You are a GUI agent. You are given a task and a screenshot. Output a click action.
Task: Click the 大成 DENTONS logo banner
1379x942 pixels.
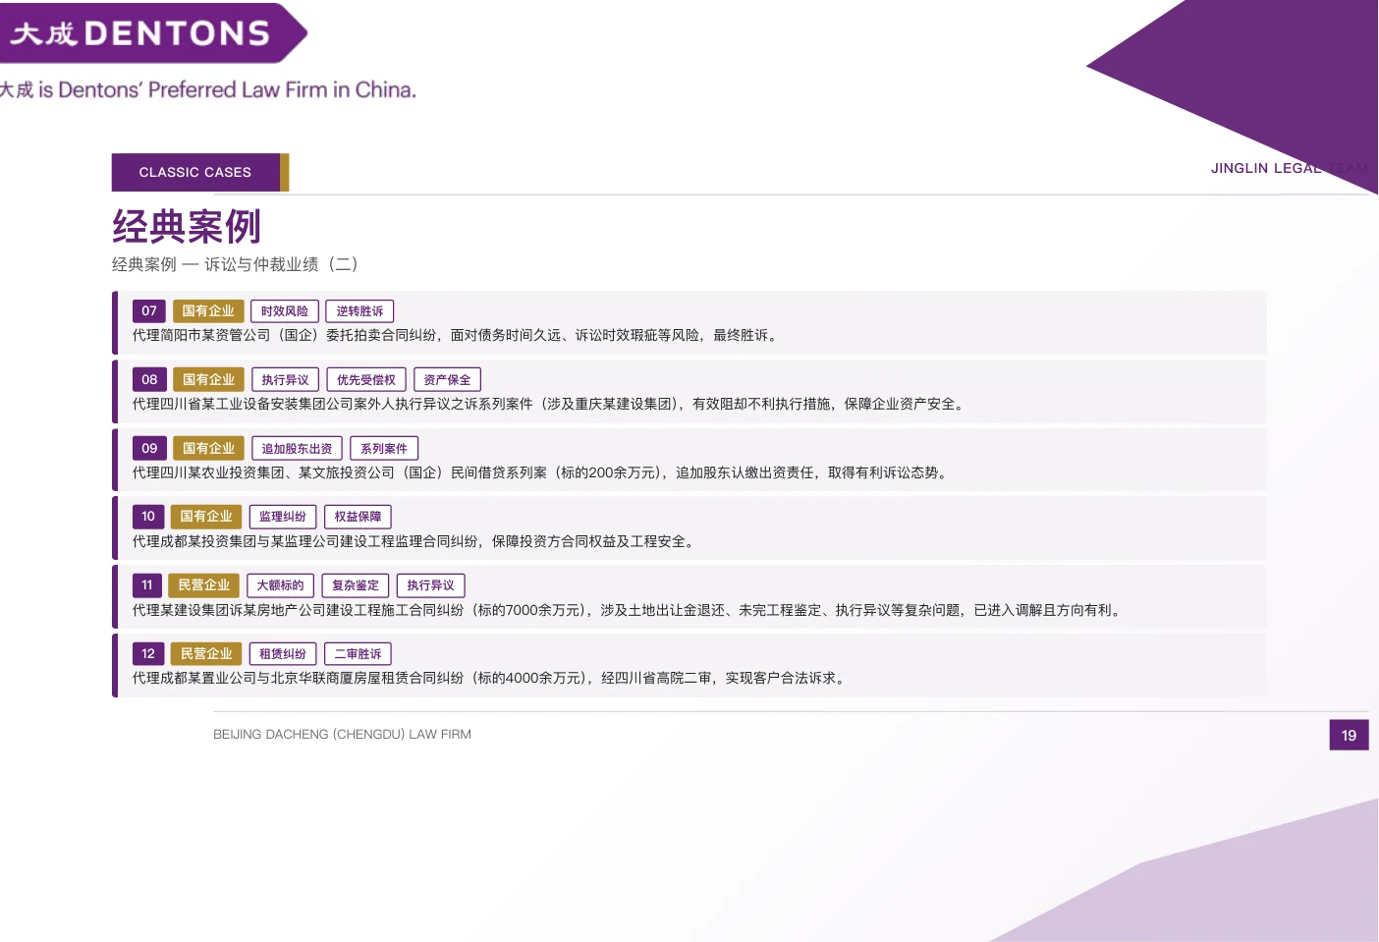tap(152, 33)
